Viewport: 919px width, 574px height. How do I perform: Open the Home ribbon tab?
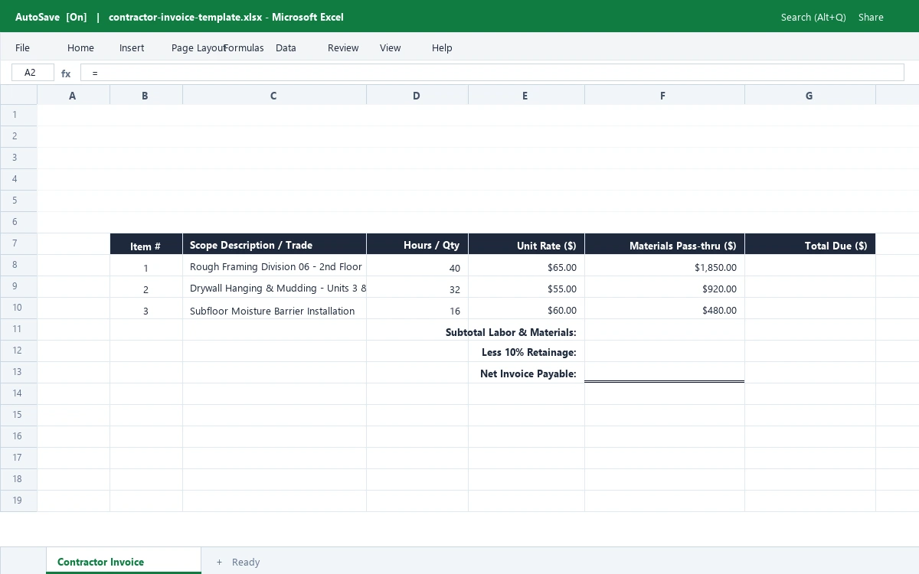(80, 47)
